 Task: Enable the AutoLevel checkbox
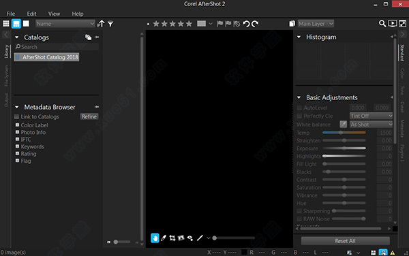(x=299, y=108)
